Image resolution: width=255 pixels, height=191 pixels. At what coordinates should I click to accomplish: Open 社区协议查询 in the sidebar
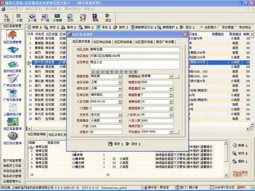click(13, 138)
